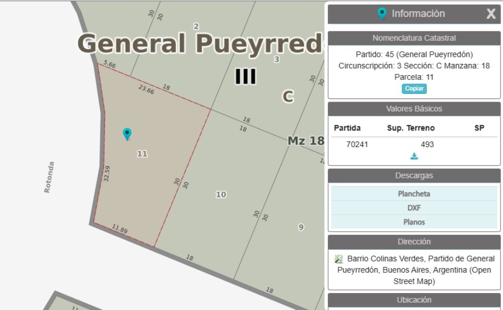503x310 pixels.
Task: Collapse the Descargas section header
Action: pyautogui.click(x=414, y=175)
